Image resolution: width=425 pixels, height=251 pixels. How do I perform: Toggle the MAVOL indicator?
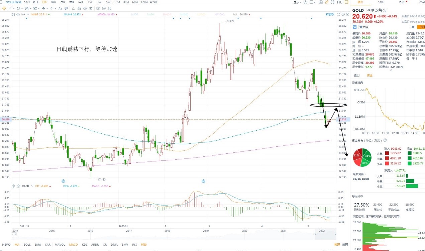tap(60, 245)
